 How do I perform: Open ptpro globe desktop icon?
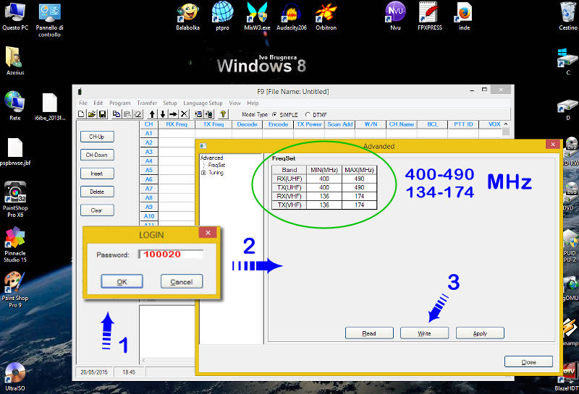tap(222, 17)
